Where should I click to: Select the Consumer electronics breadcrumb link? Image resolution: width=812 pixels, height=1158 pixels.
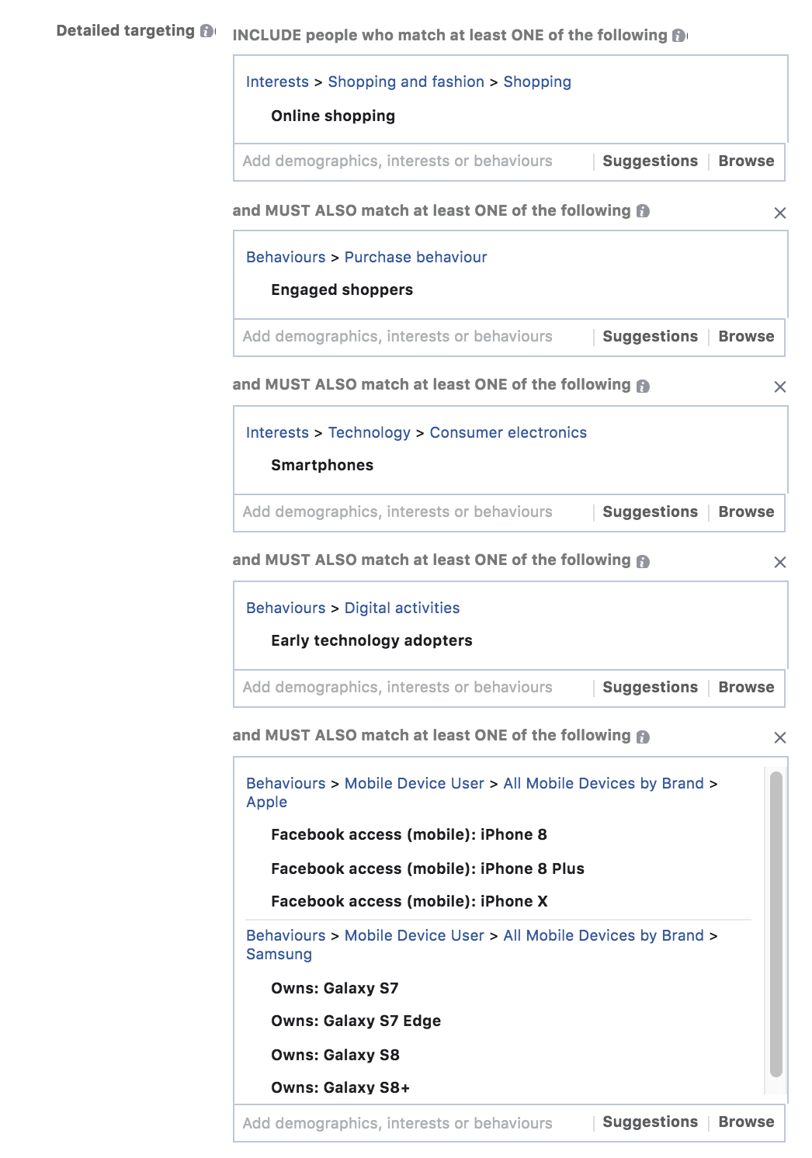coord(508,432)
